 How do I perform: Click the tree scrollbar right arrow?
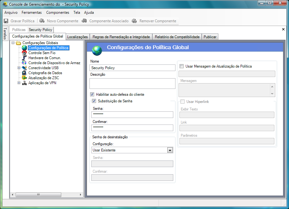[x=80, y=195]
